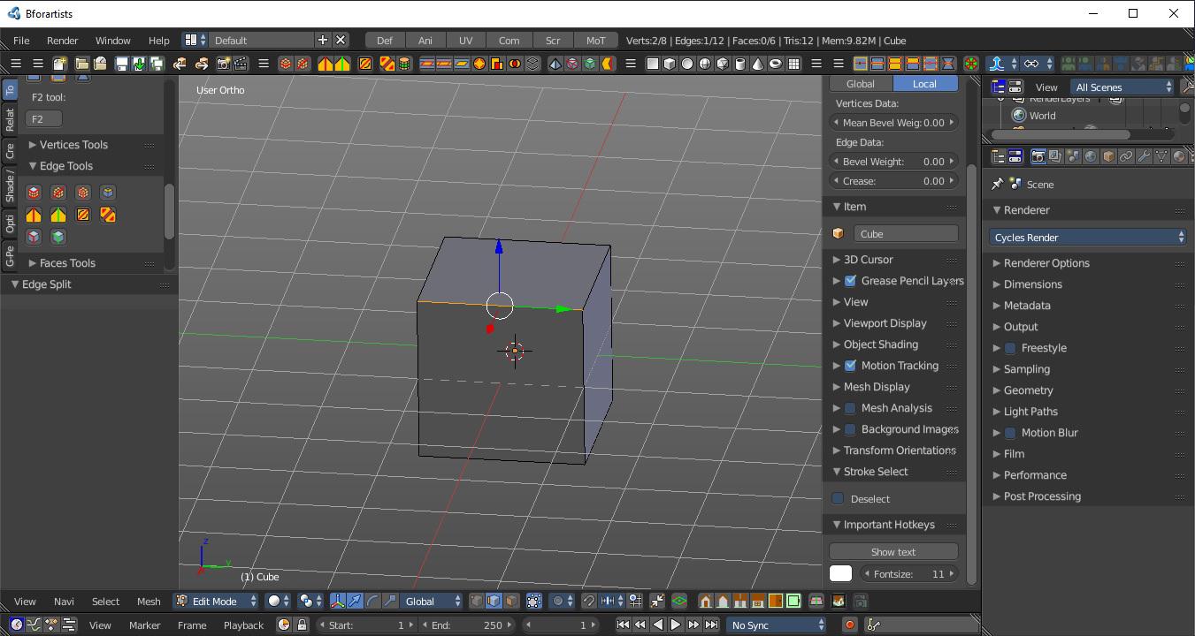Open the Help menu
The image size is (1195, 636).
[158, 41]
